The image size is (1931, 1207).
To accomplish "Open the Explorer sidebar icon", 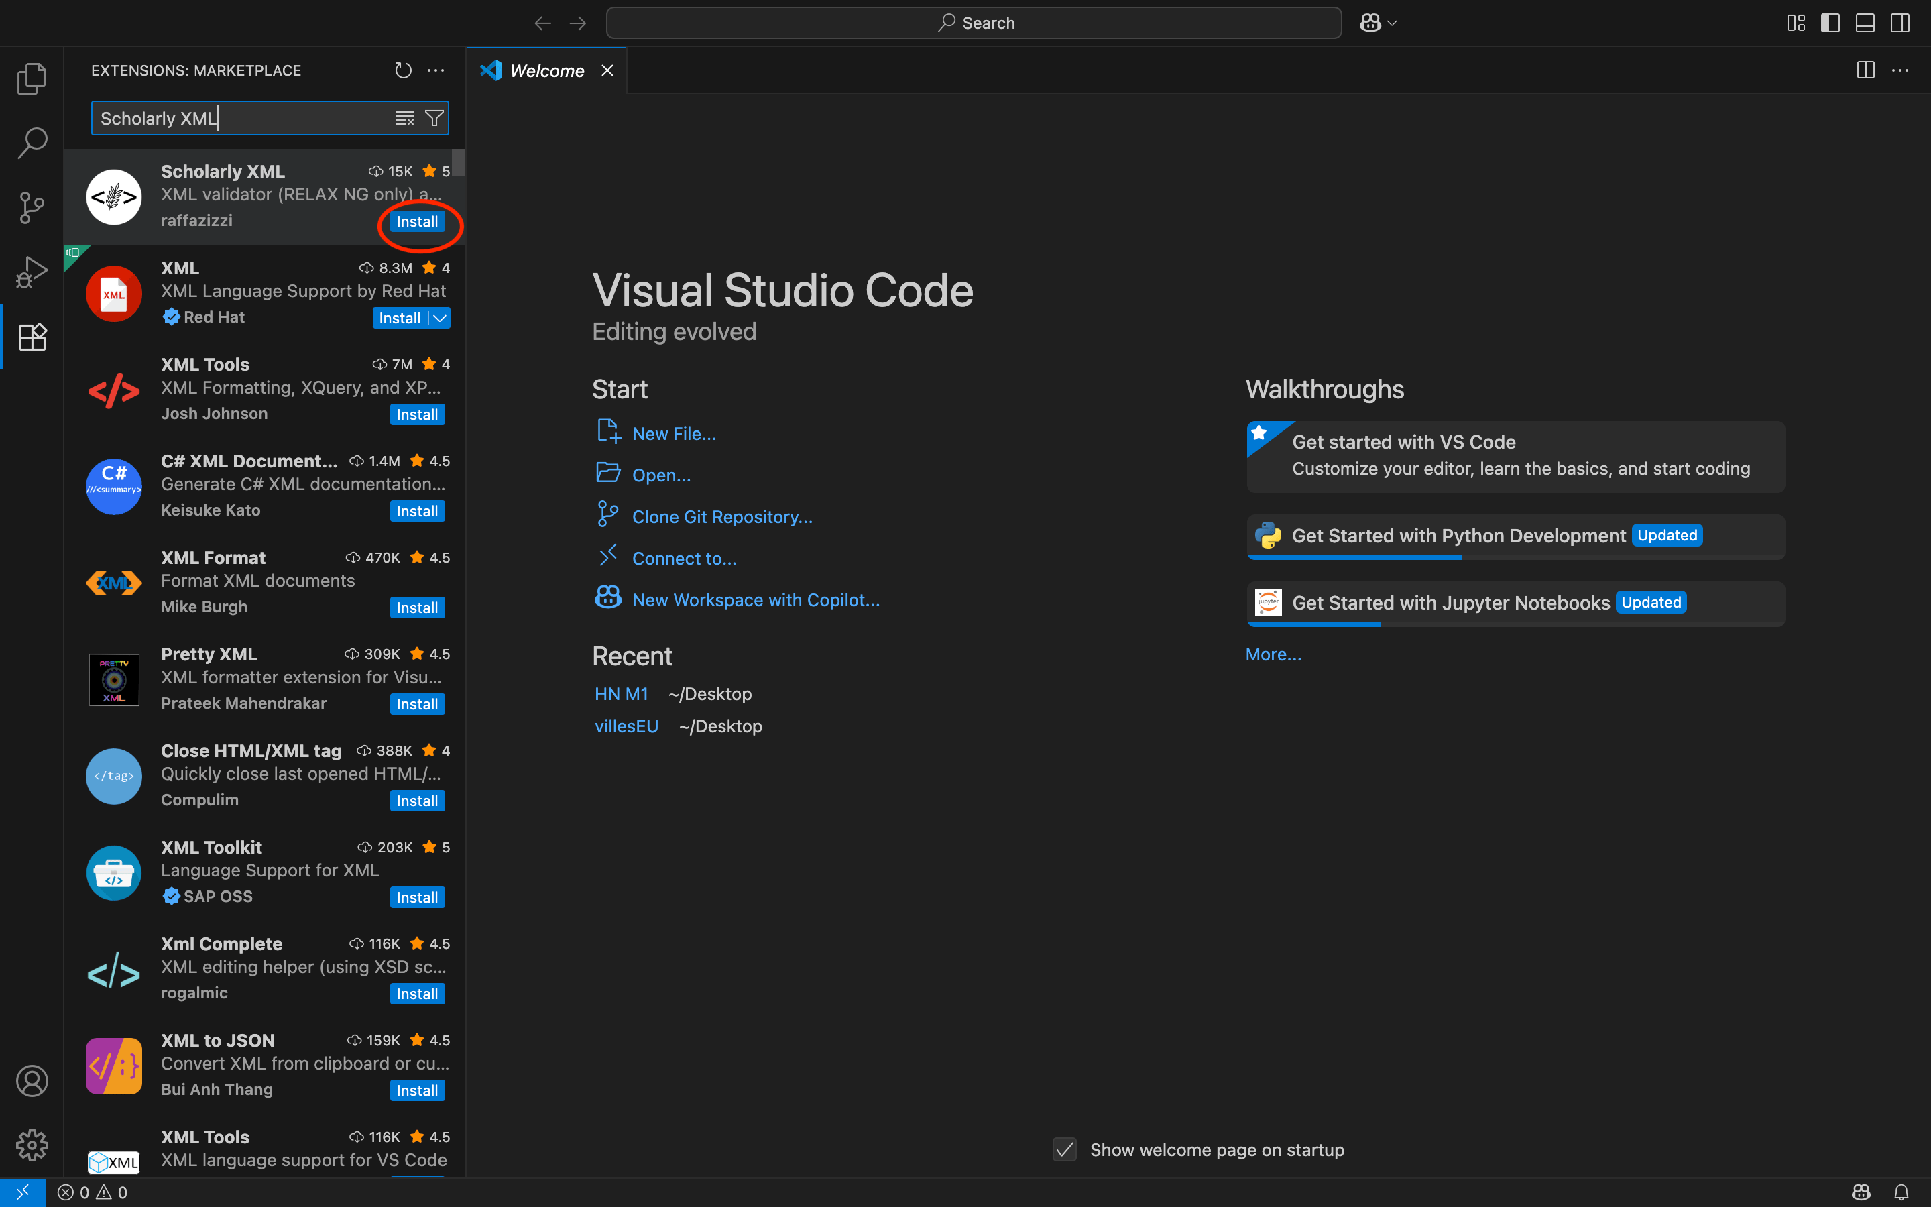I will (32, 78).
